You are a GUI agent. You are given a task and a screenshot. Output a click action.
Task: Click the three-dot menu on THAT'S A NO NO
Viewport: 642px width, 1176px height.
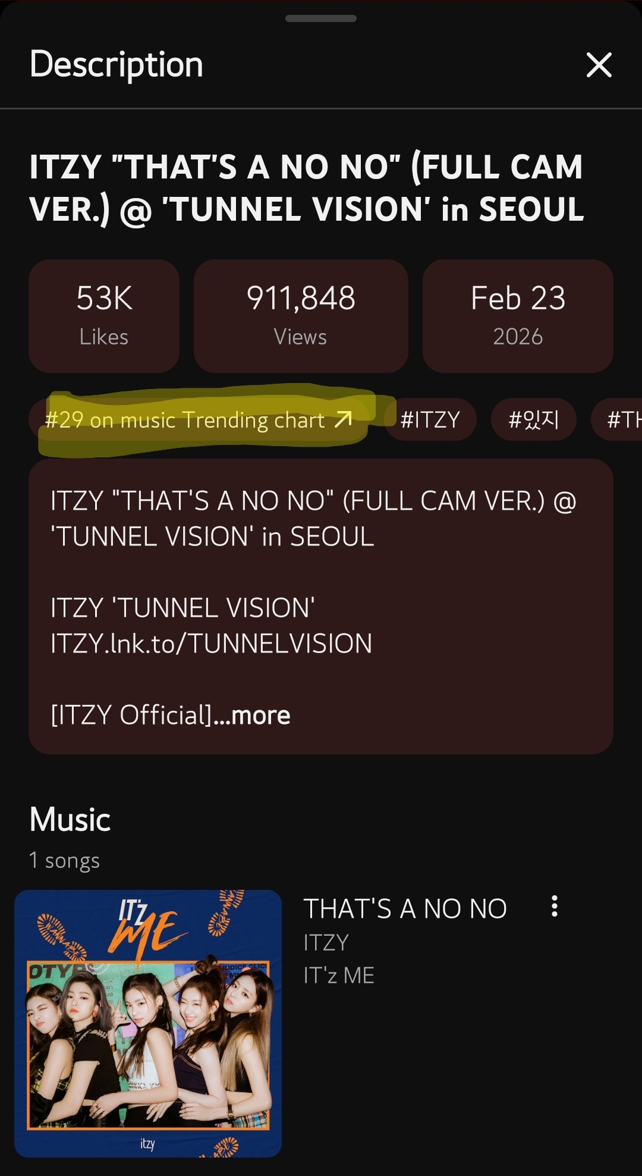point(555,907)
